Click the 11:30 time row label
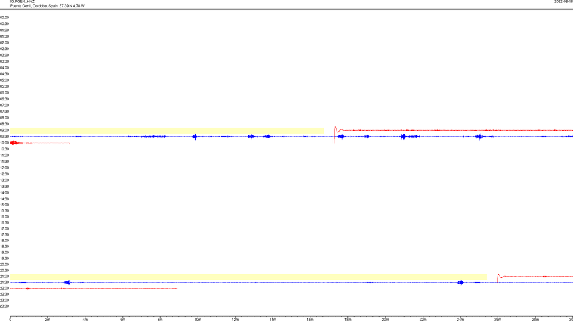 pyautogui.click(x=4, y=162)
